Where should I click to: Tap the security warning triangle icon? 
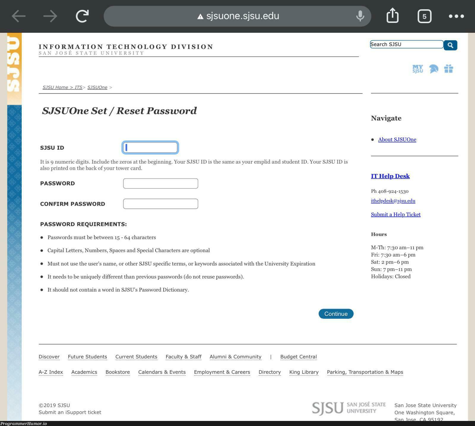(200, 17)
